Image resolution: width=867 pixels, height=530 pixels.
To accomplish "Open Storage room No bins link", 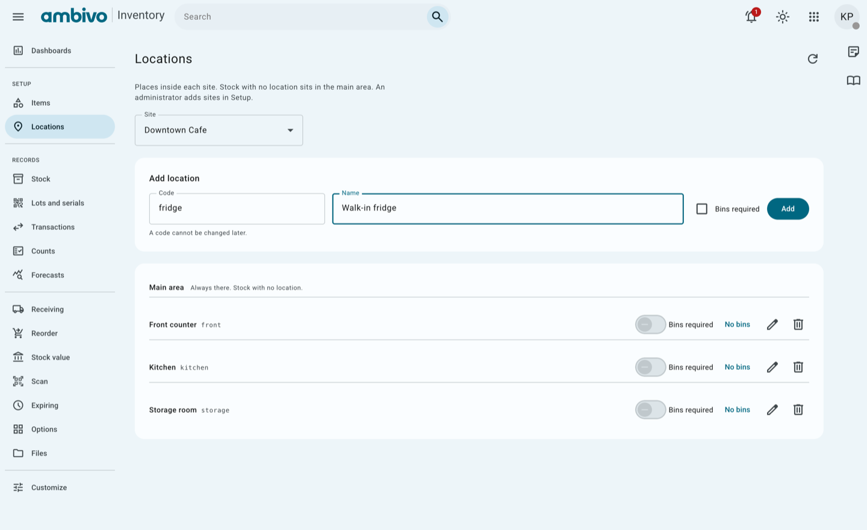I will point(738,410).
